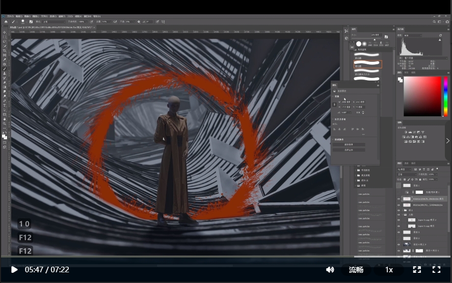Switch to the document tab
Screen dimensions: 452x283
(x=51, y=28)
